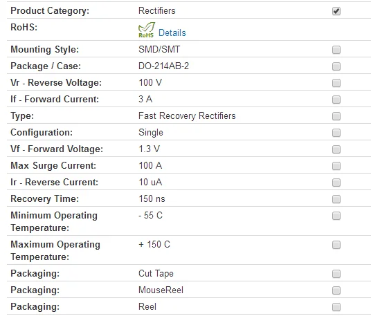Screen dimensions: 371x316
Task: Enable the If Forward Current 3 A checkbox
Action: (x=336, y=100)
